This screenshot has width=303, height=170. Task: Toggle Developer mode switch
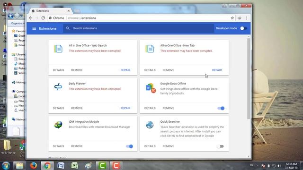click(x=243, y=28)
